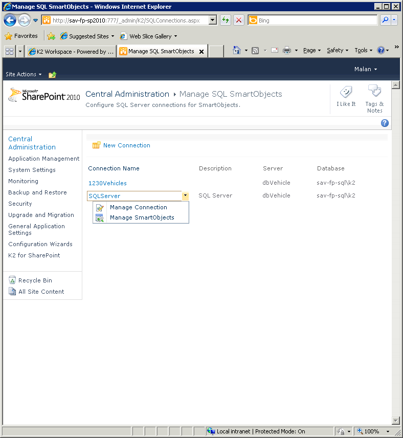The height and width of the screenshot is (438, 403).
Task: Click the New Connection link
Action: tap(127, 145)
